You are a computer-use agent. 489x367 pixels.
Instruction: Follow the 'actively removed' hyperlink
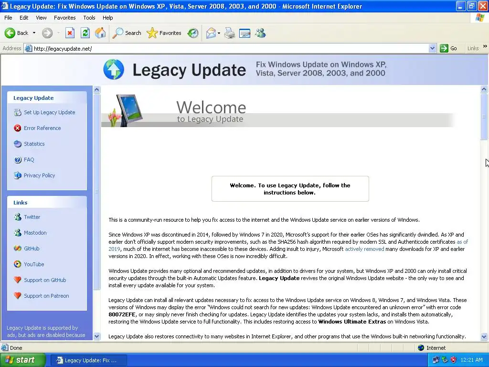(364, 249)
